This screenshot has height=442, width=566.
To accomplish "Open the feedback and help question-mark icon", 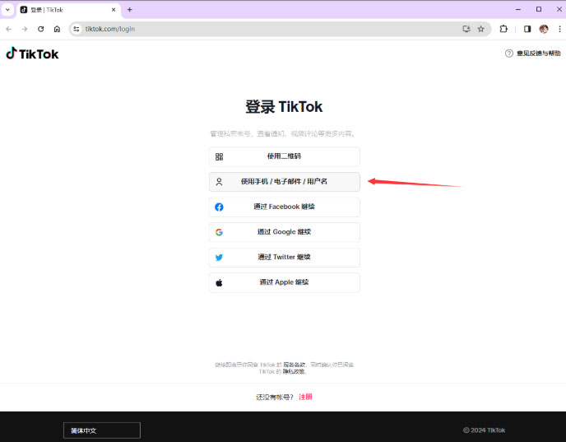I will point(509,54).
